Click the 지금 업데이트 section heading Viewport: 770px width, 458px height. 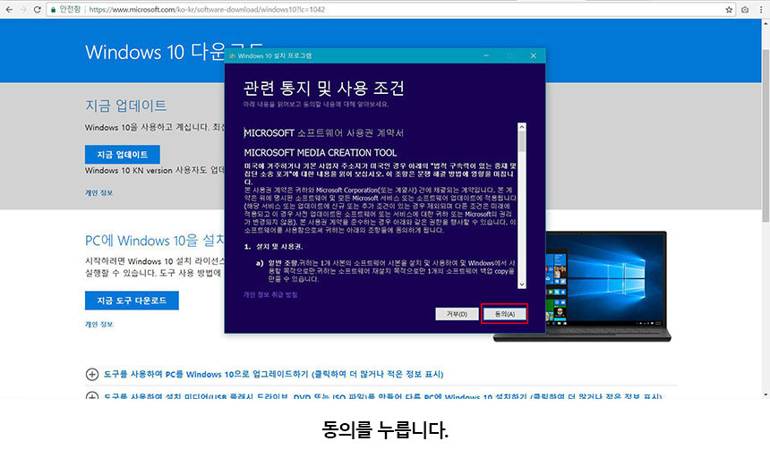(125, 106)
